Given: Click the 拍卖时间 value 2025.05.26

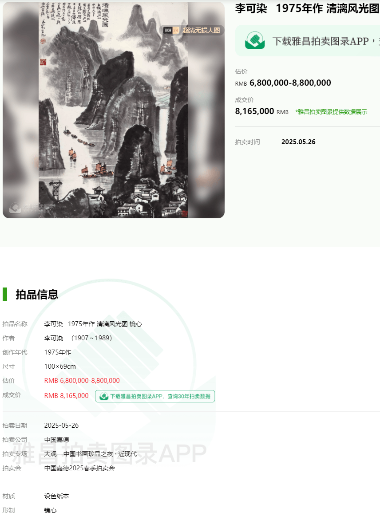Looking at the screenshot, I should pos(298,142).
